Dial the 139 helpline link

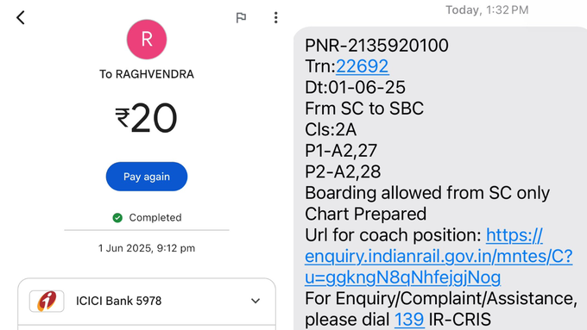(x=409, y=320)
